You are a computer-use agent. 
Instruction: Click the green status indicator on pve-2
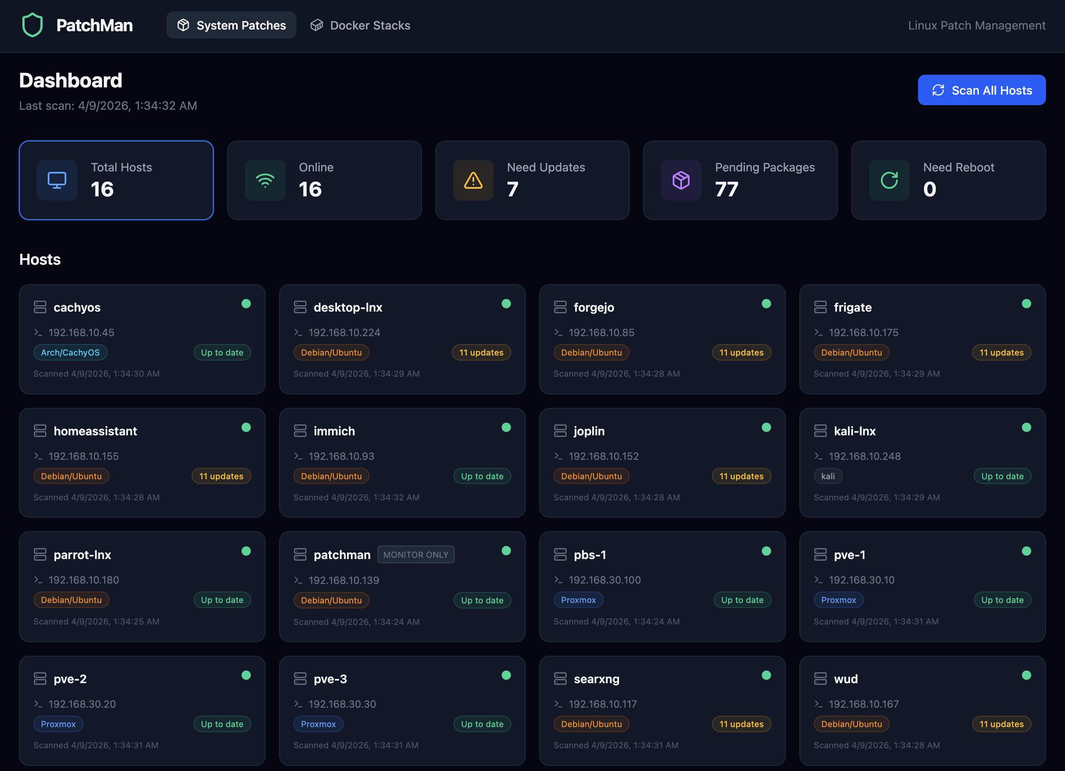coord(247,675)
